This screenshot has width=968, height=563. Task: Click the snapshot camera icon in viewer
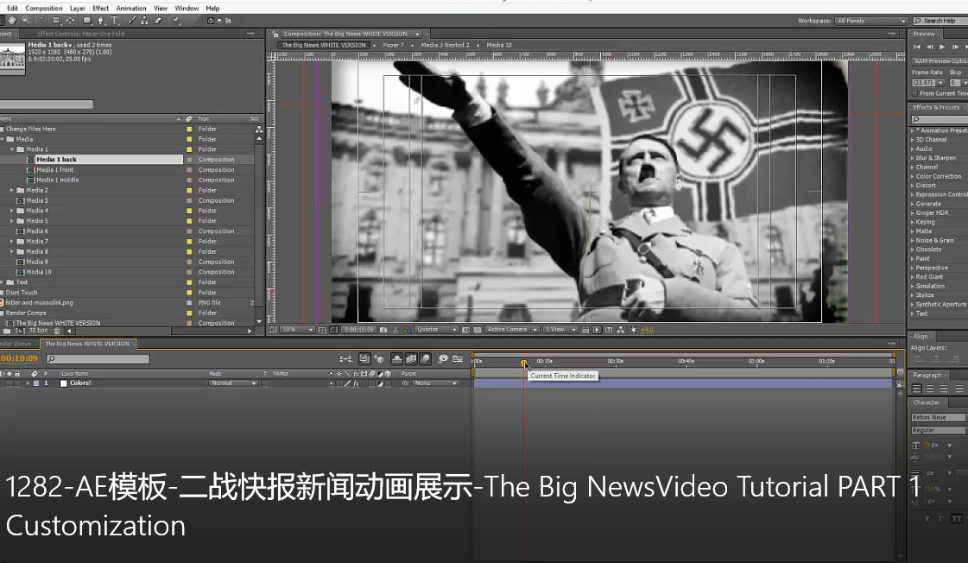point(383,330)
